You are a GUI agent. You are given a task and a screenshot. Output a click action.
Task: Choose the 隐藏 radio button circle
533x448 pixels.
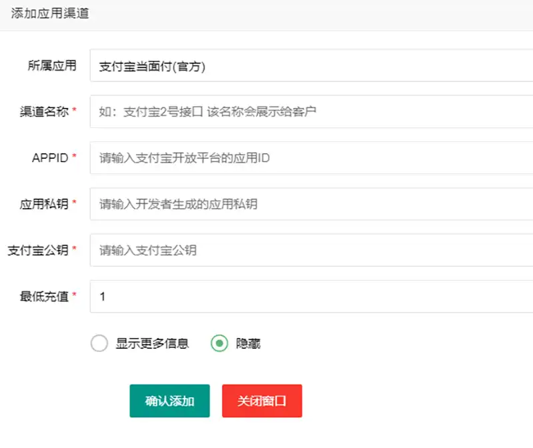(219, 343)
